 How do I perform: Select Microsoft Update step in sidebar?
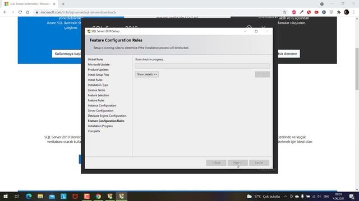click(x=99, y=65)
